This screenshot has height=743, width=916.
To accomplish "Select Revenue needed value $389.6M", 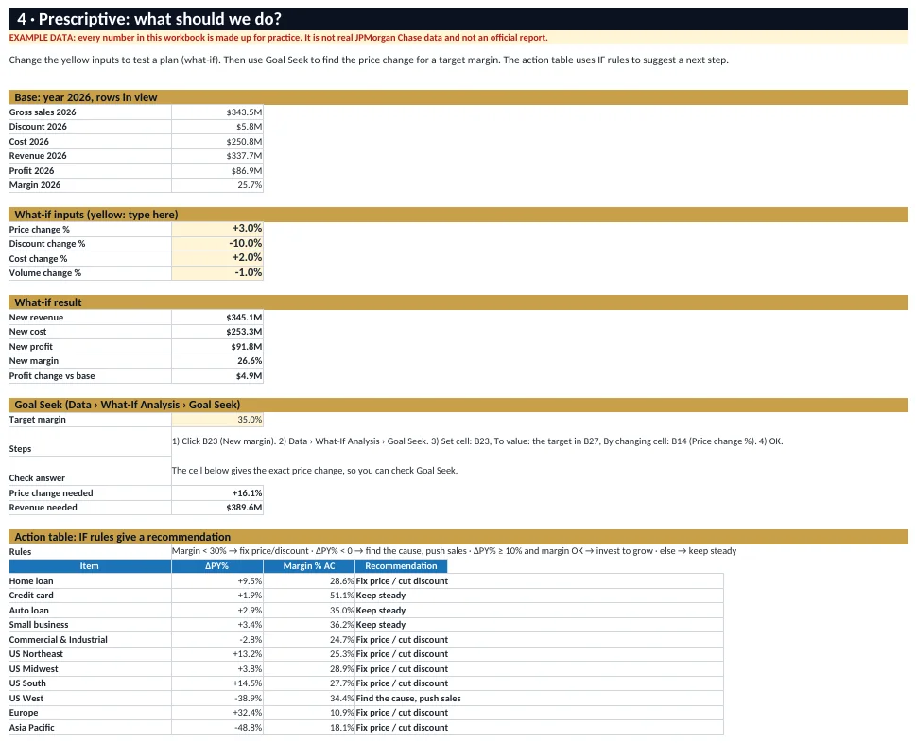I will 217,508.
